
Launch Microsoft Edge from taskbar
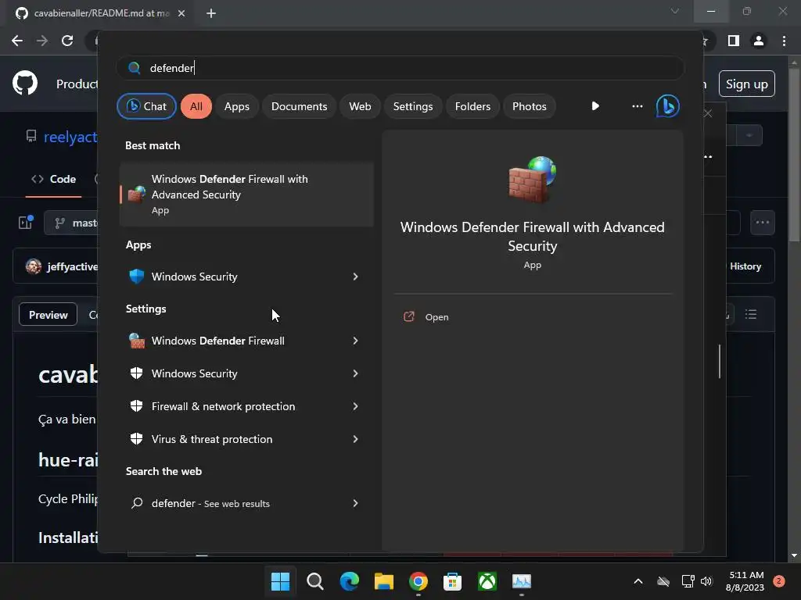click(350, 581)
